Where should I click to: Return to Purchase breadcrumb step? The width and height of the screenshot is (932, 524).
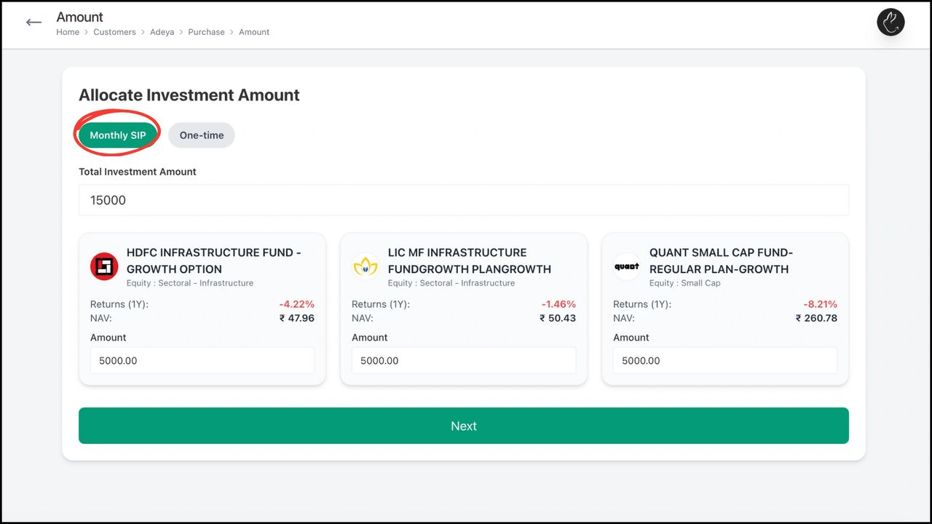click(206, 32)
